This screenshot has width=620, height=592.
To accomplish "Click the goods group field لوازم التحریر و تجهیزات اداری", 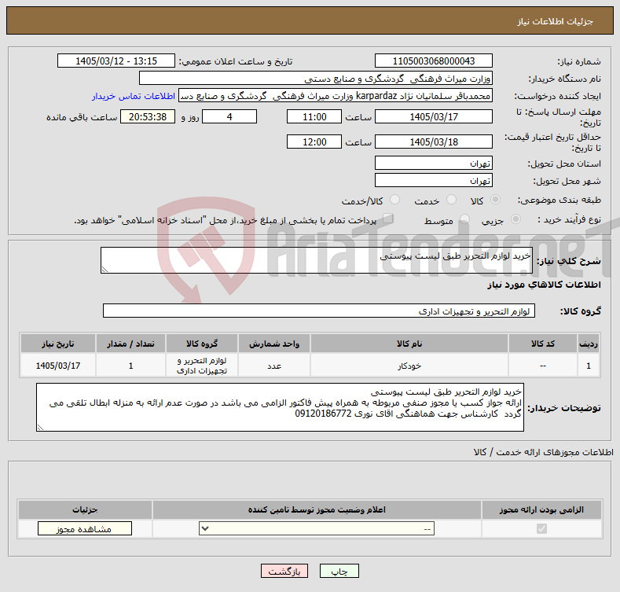I will pyautogui.click(x=319, y=311).
